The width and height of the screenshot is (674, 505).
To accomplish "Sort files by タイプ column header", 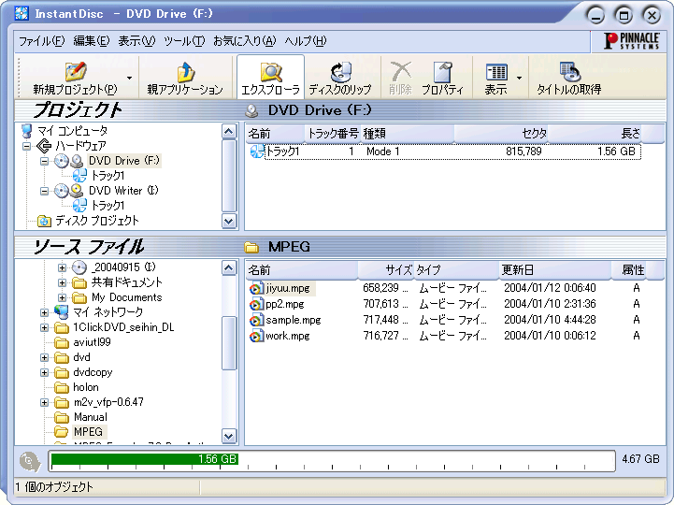I will (x=456, y=270).
